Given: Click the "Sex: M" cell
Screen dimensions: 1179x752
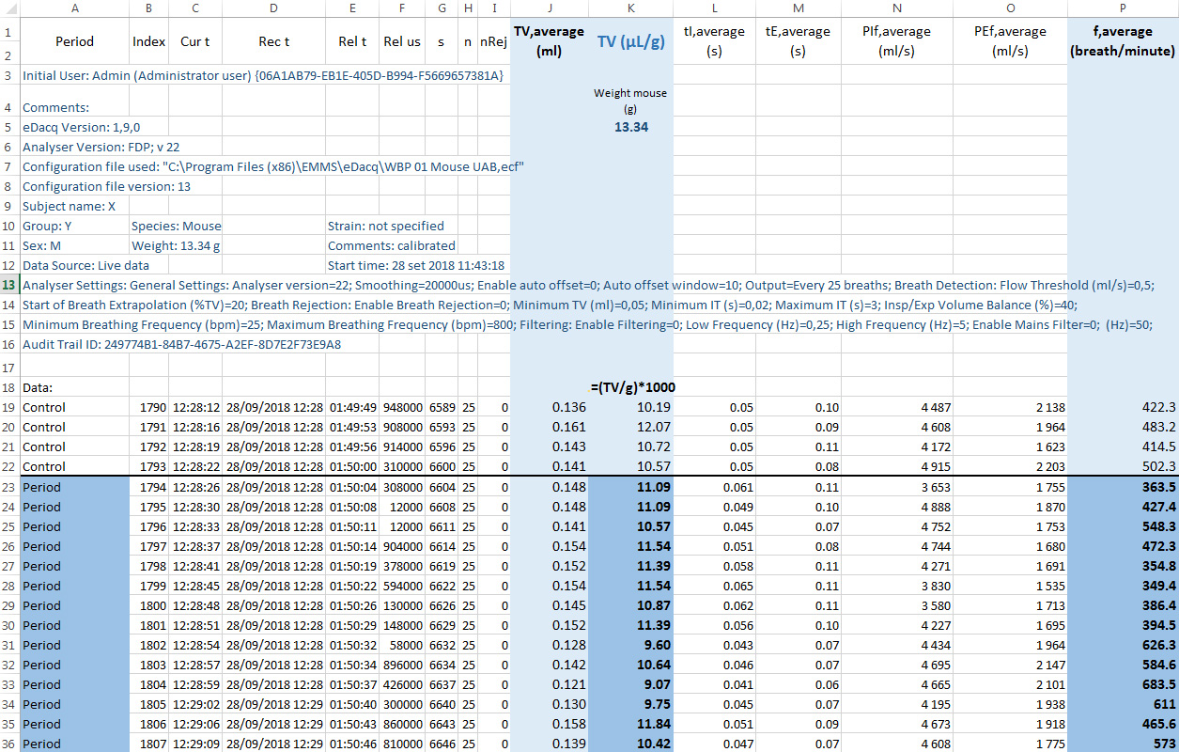Looking at the screenshot, I should (41, 245).
